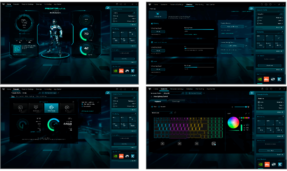The height and width of the screenshot is (171, 287).
Task: Open the Monitoring wrench settings in Checkup window
Action: pos(282,32)
